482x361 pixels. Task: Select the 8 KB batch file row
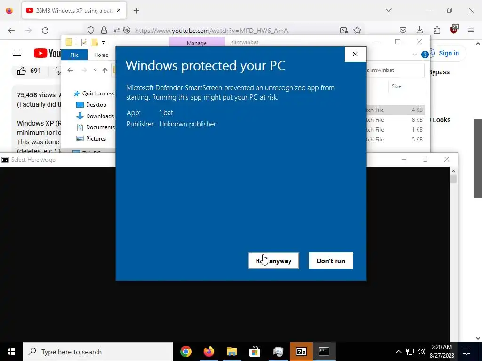tap(395, 120)
